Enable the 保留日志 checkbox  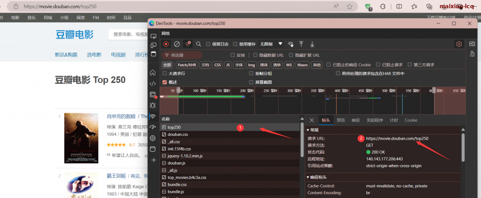[209, 44]
